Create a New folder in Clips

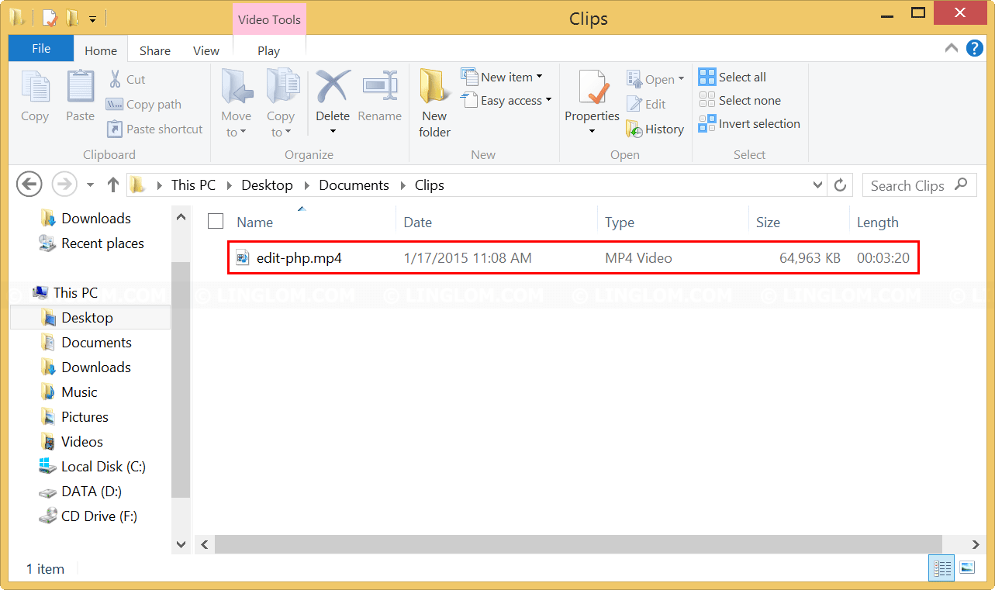click(434, 102)
